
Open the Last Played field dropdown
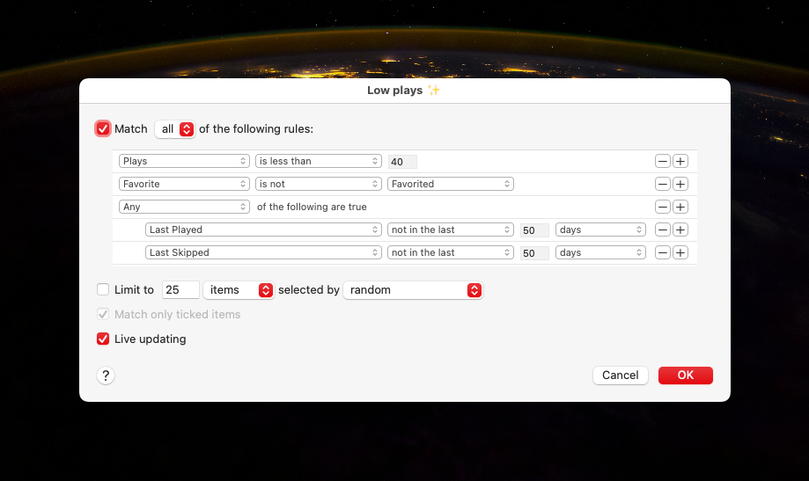[263, 230]
